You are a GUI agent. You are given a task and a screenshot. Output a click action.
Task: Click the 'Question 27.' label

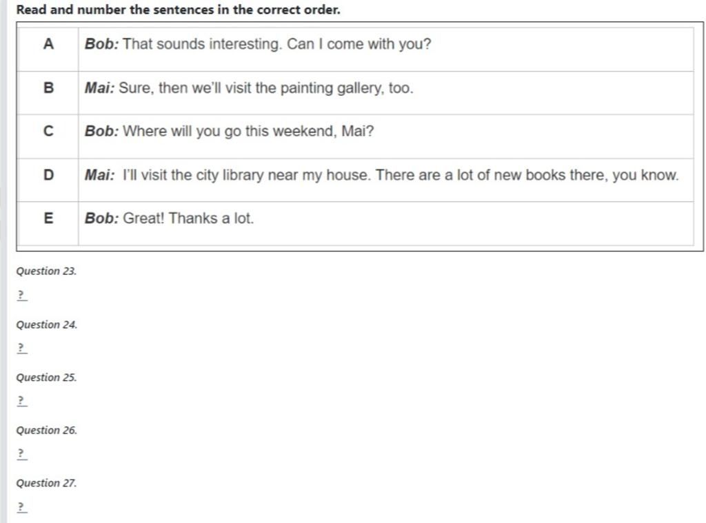coord(47,483)
